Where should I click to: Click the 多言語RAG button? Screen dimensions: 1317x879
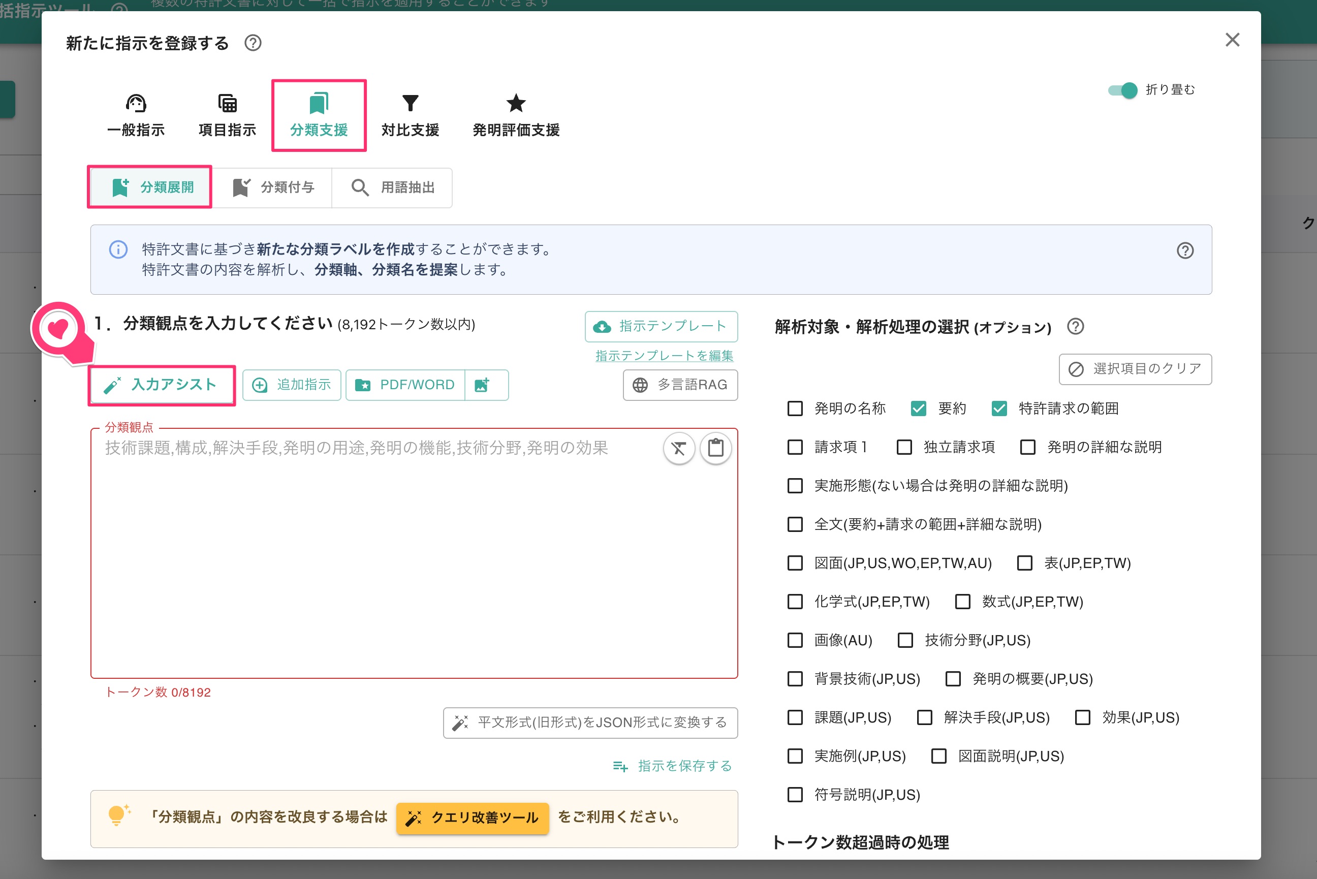point(680,385)
